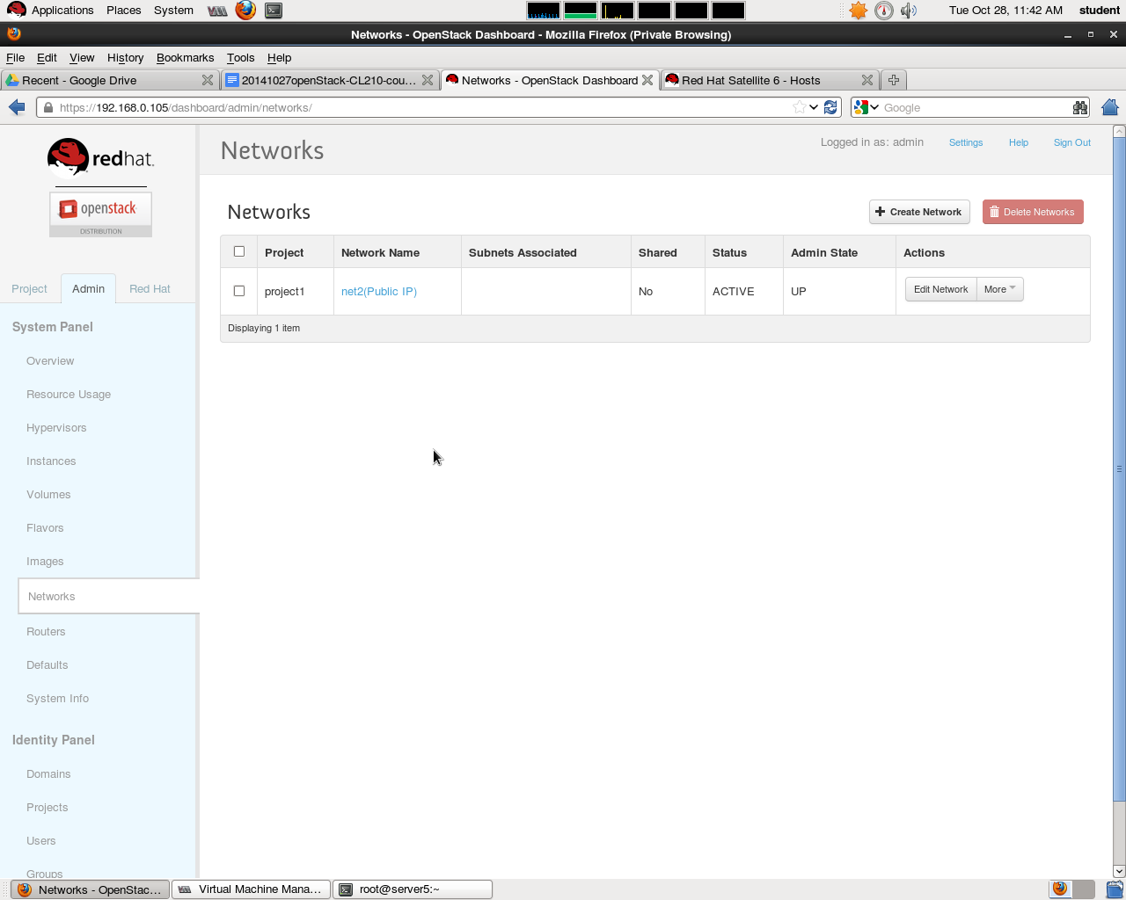
Task: Switch to root@server5 terminal in taskbar
Action: click(413, 889)
